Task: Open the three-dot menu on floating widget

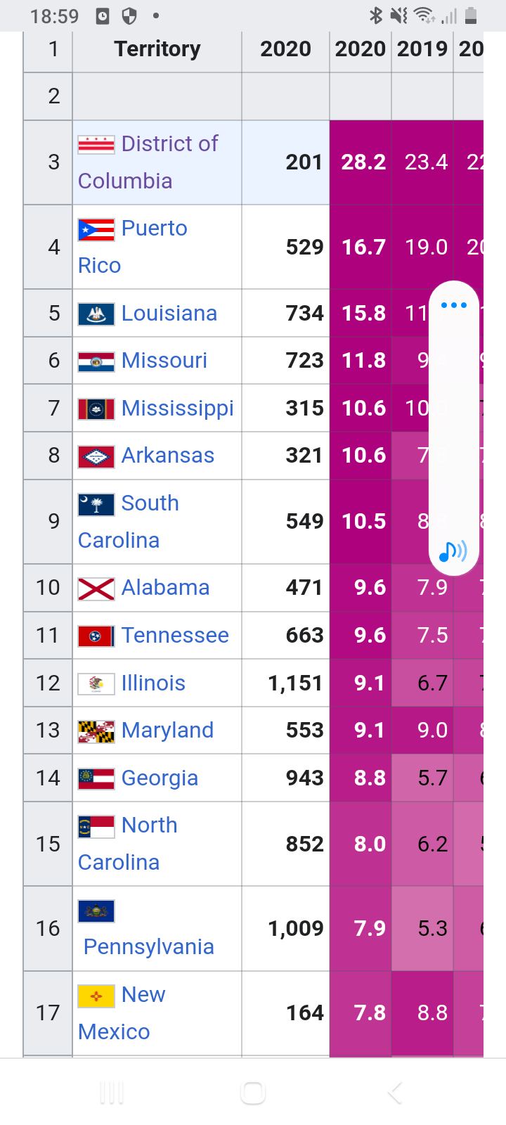Action: coord(454,305)
